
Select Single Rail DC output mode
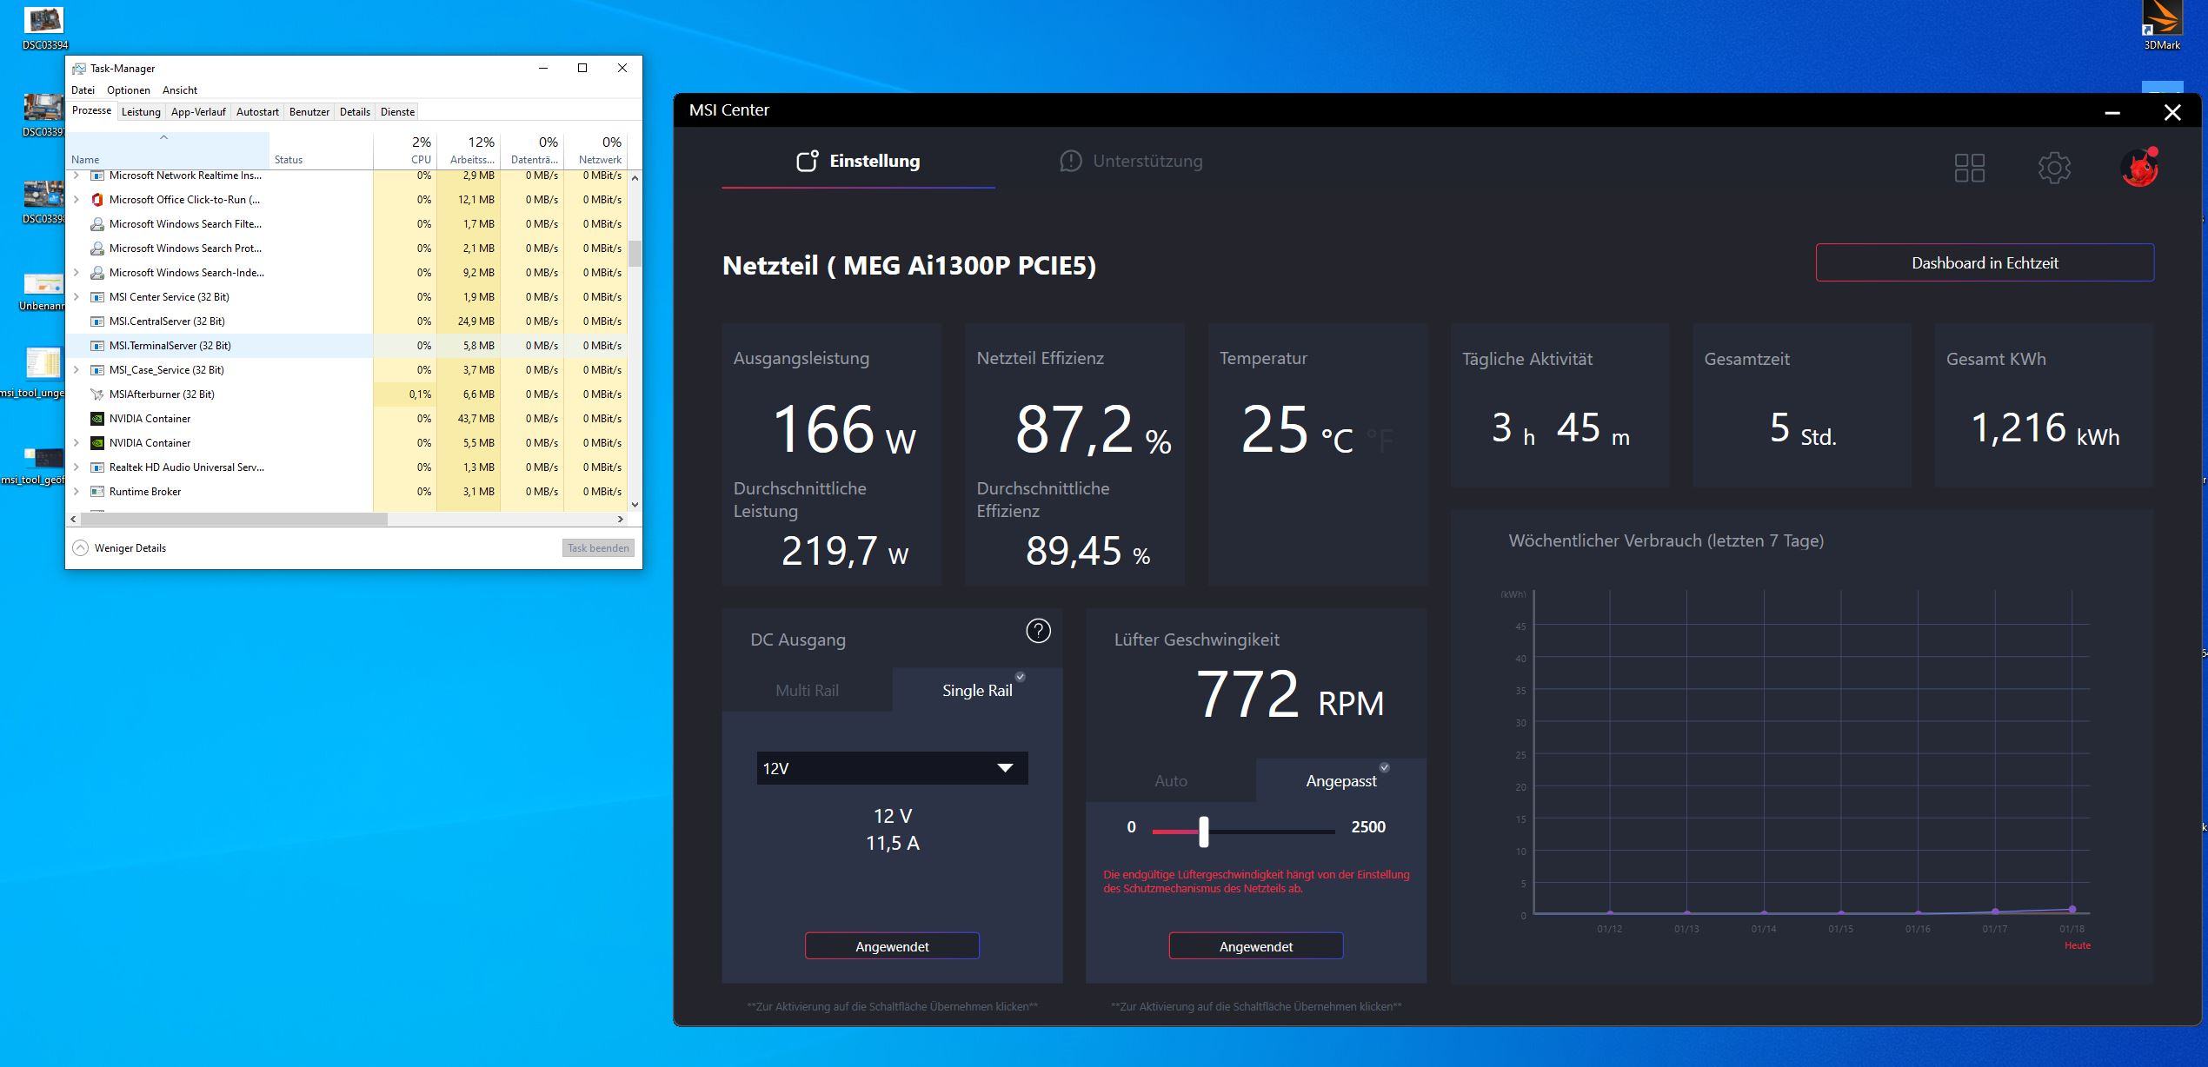(977, 691)
